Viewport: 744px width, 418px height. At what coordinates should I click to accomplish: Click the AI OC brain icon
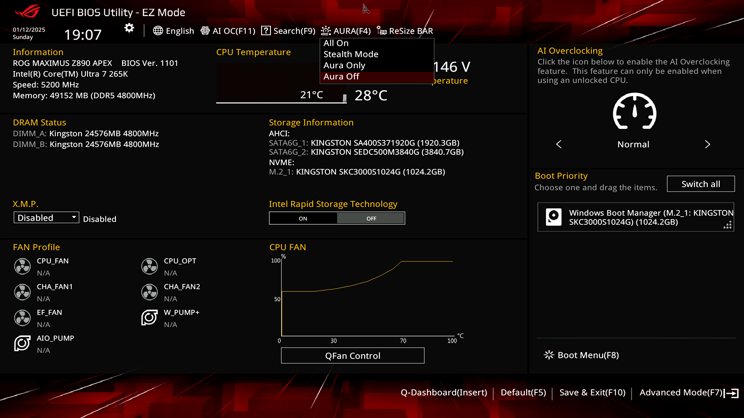point(205,31)
